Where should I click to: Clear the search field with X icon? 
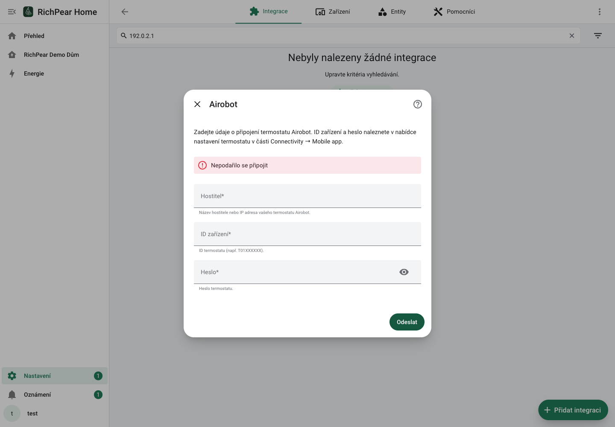point(572,36)
